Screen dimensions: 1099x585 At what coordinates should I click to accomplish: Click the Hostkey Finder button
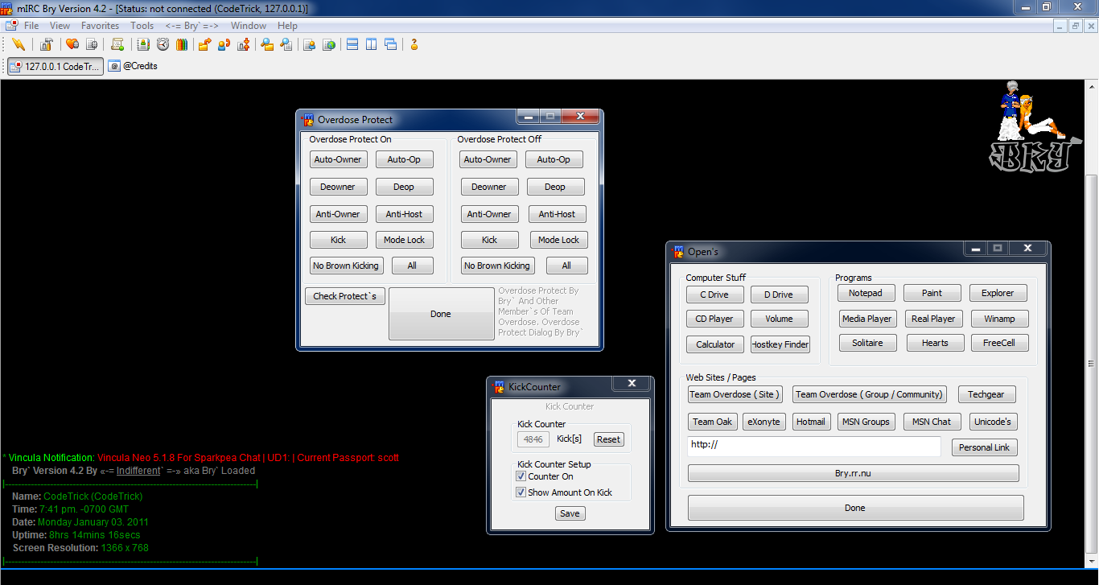point(780,344)
